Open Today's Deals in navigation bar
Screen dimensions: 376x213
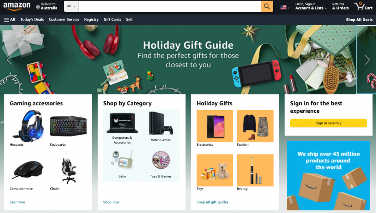click(32, 20)
